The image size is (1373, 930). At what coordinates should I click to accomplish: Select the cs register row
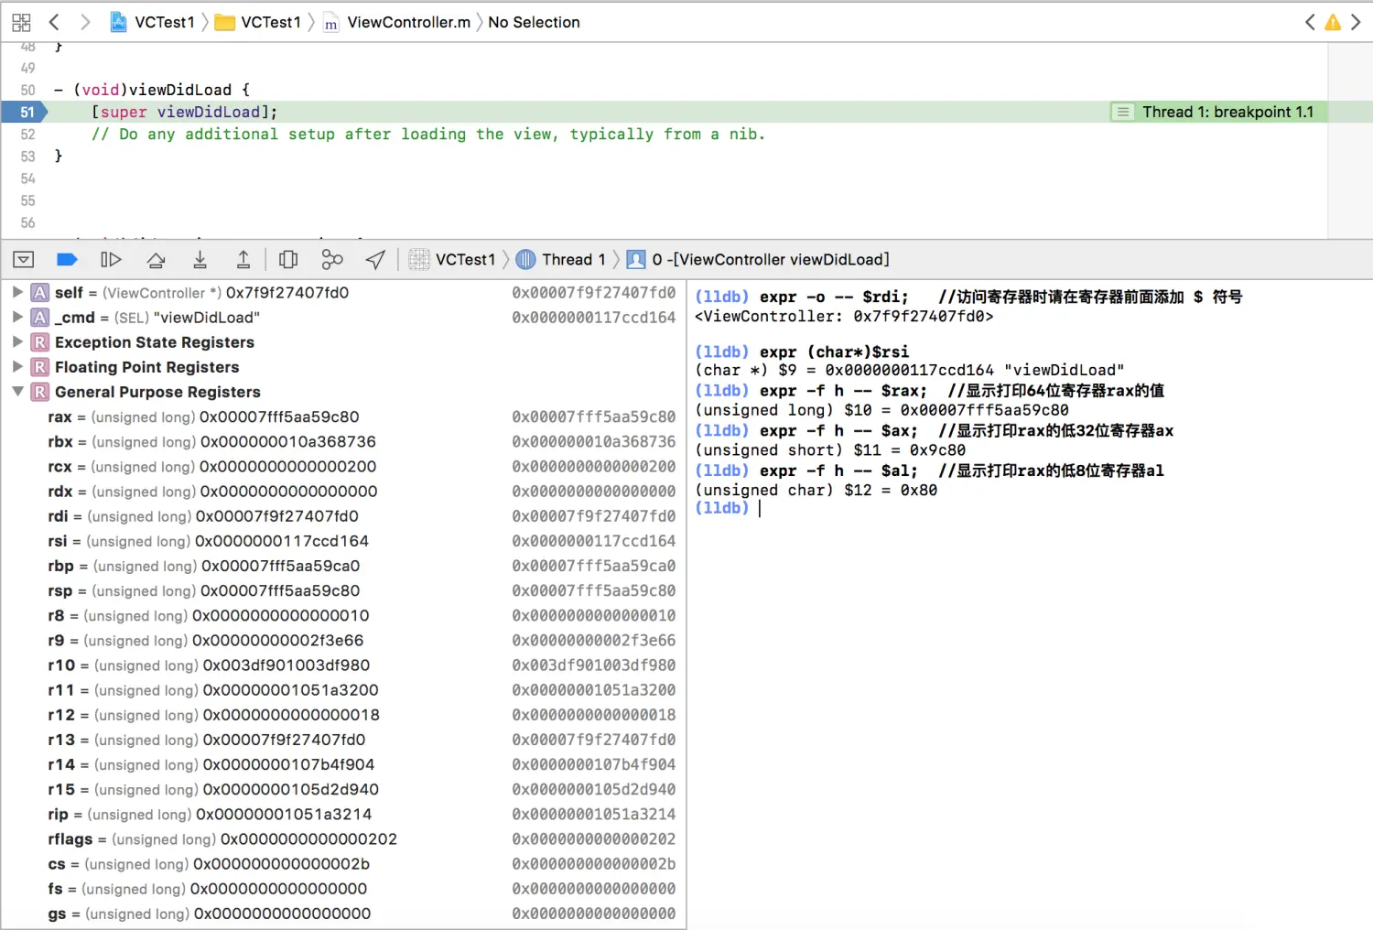343,864
